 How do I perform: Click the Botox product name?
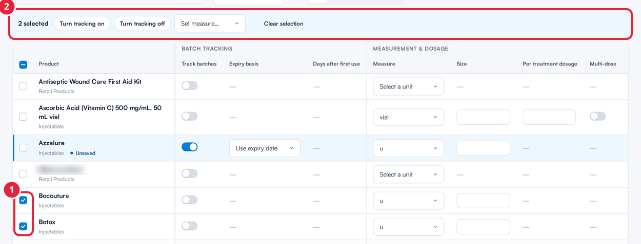[x=47, y=222]
